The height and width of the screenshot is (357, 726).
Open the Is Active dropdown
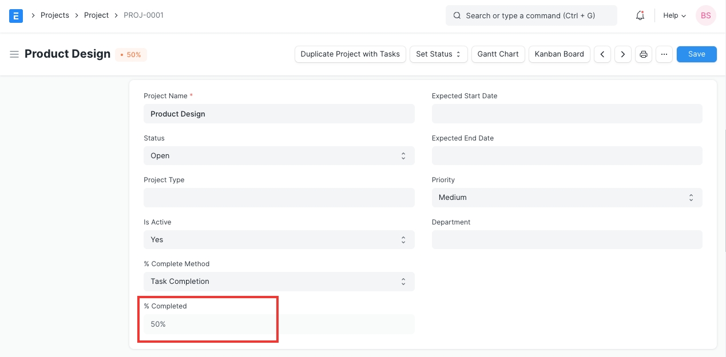pyautogui.click(x=279, y=240)
